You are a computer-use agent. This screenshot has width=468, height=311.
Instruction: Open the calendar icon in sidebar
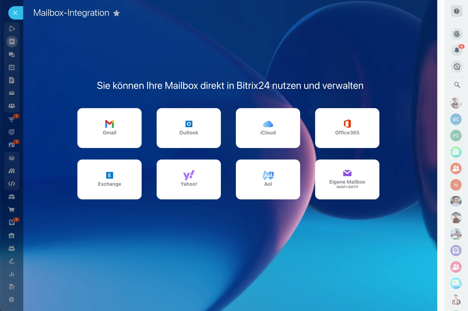pos(12,67)
